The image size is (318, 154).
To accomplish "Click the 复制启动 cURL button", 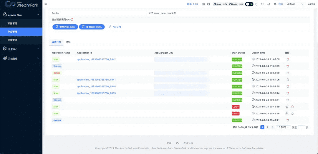I will click(x=65, y=27).
